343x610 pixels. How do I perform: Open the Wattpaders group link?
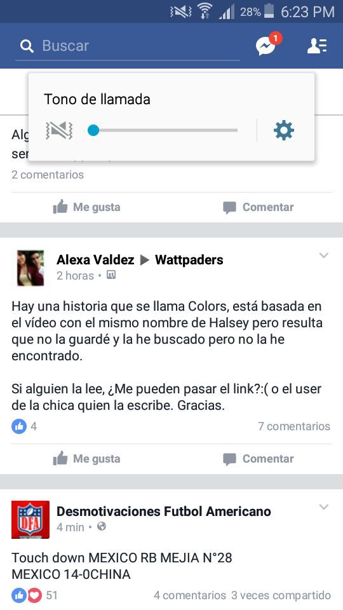coord(189,259)
